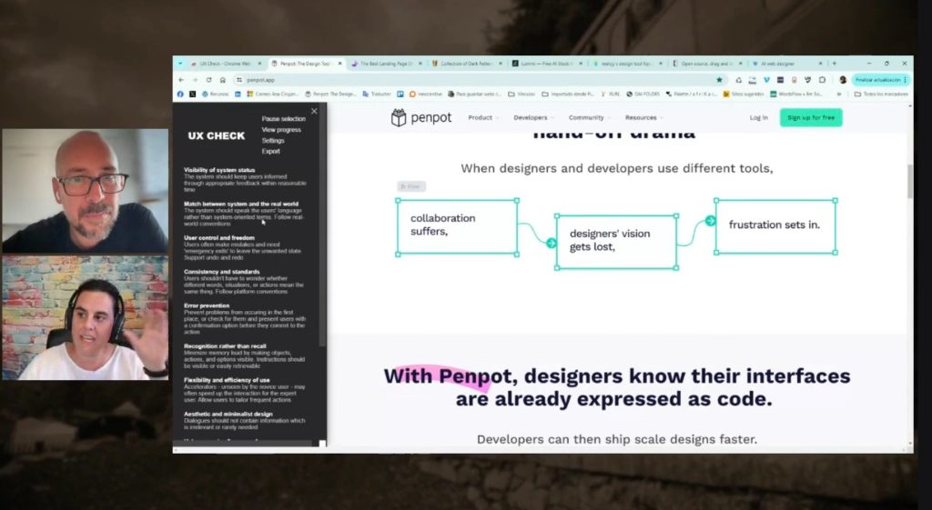This screenshot has width=932, height=510.
Task: Expand the Resources dropdown menu
Action: point(643,118)
